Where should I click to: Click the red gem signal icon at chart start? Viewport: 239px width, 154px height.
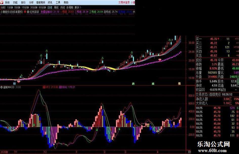click(x=19, y=81)
